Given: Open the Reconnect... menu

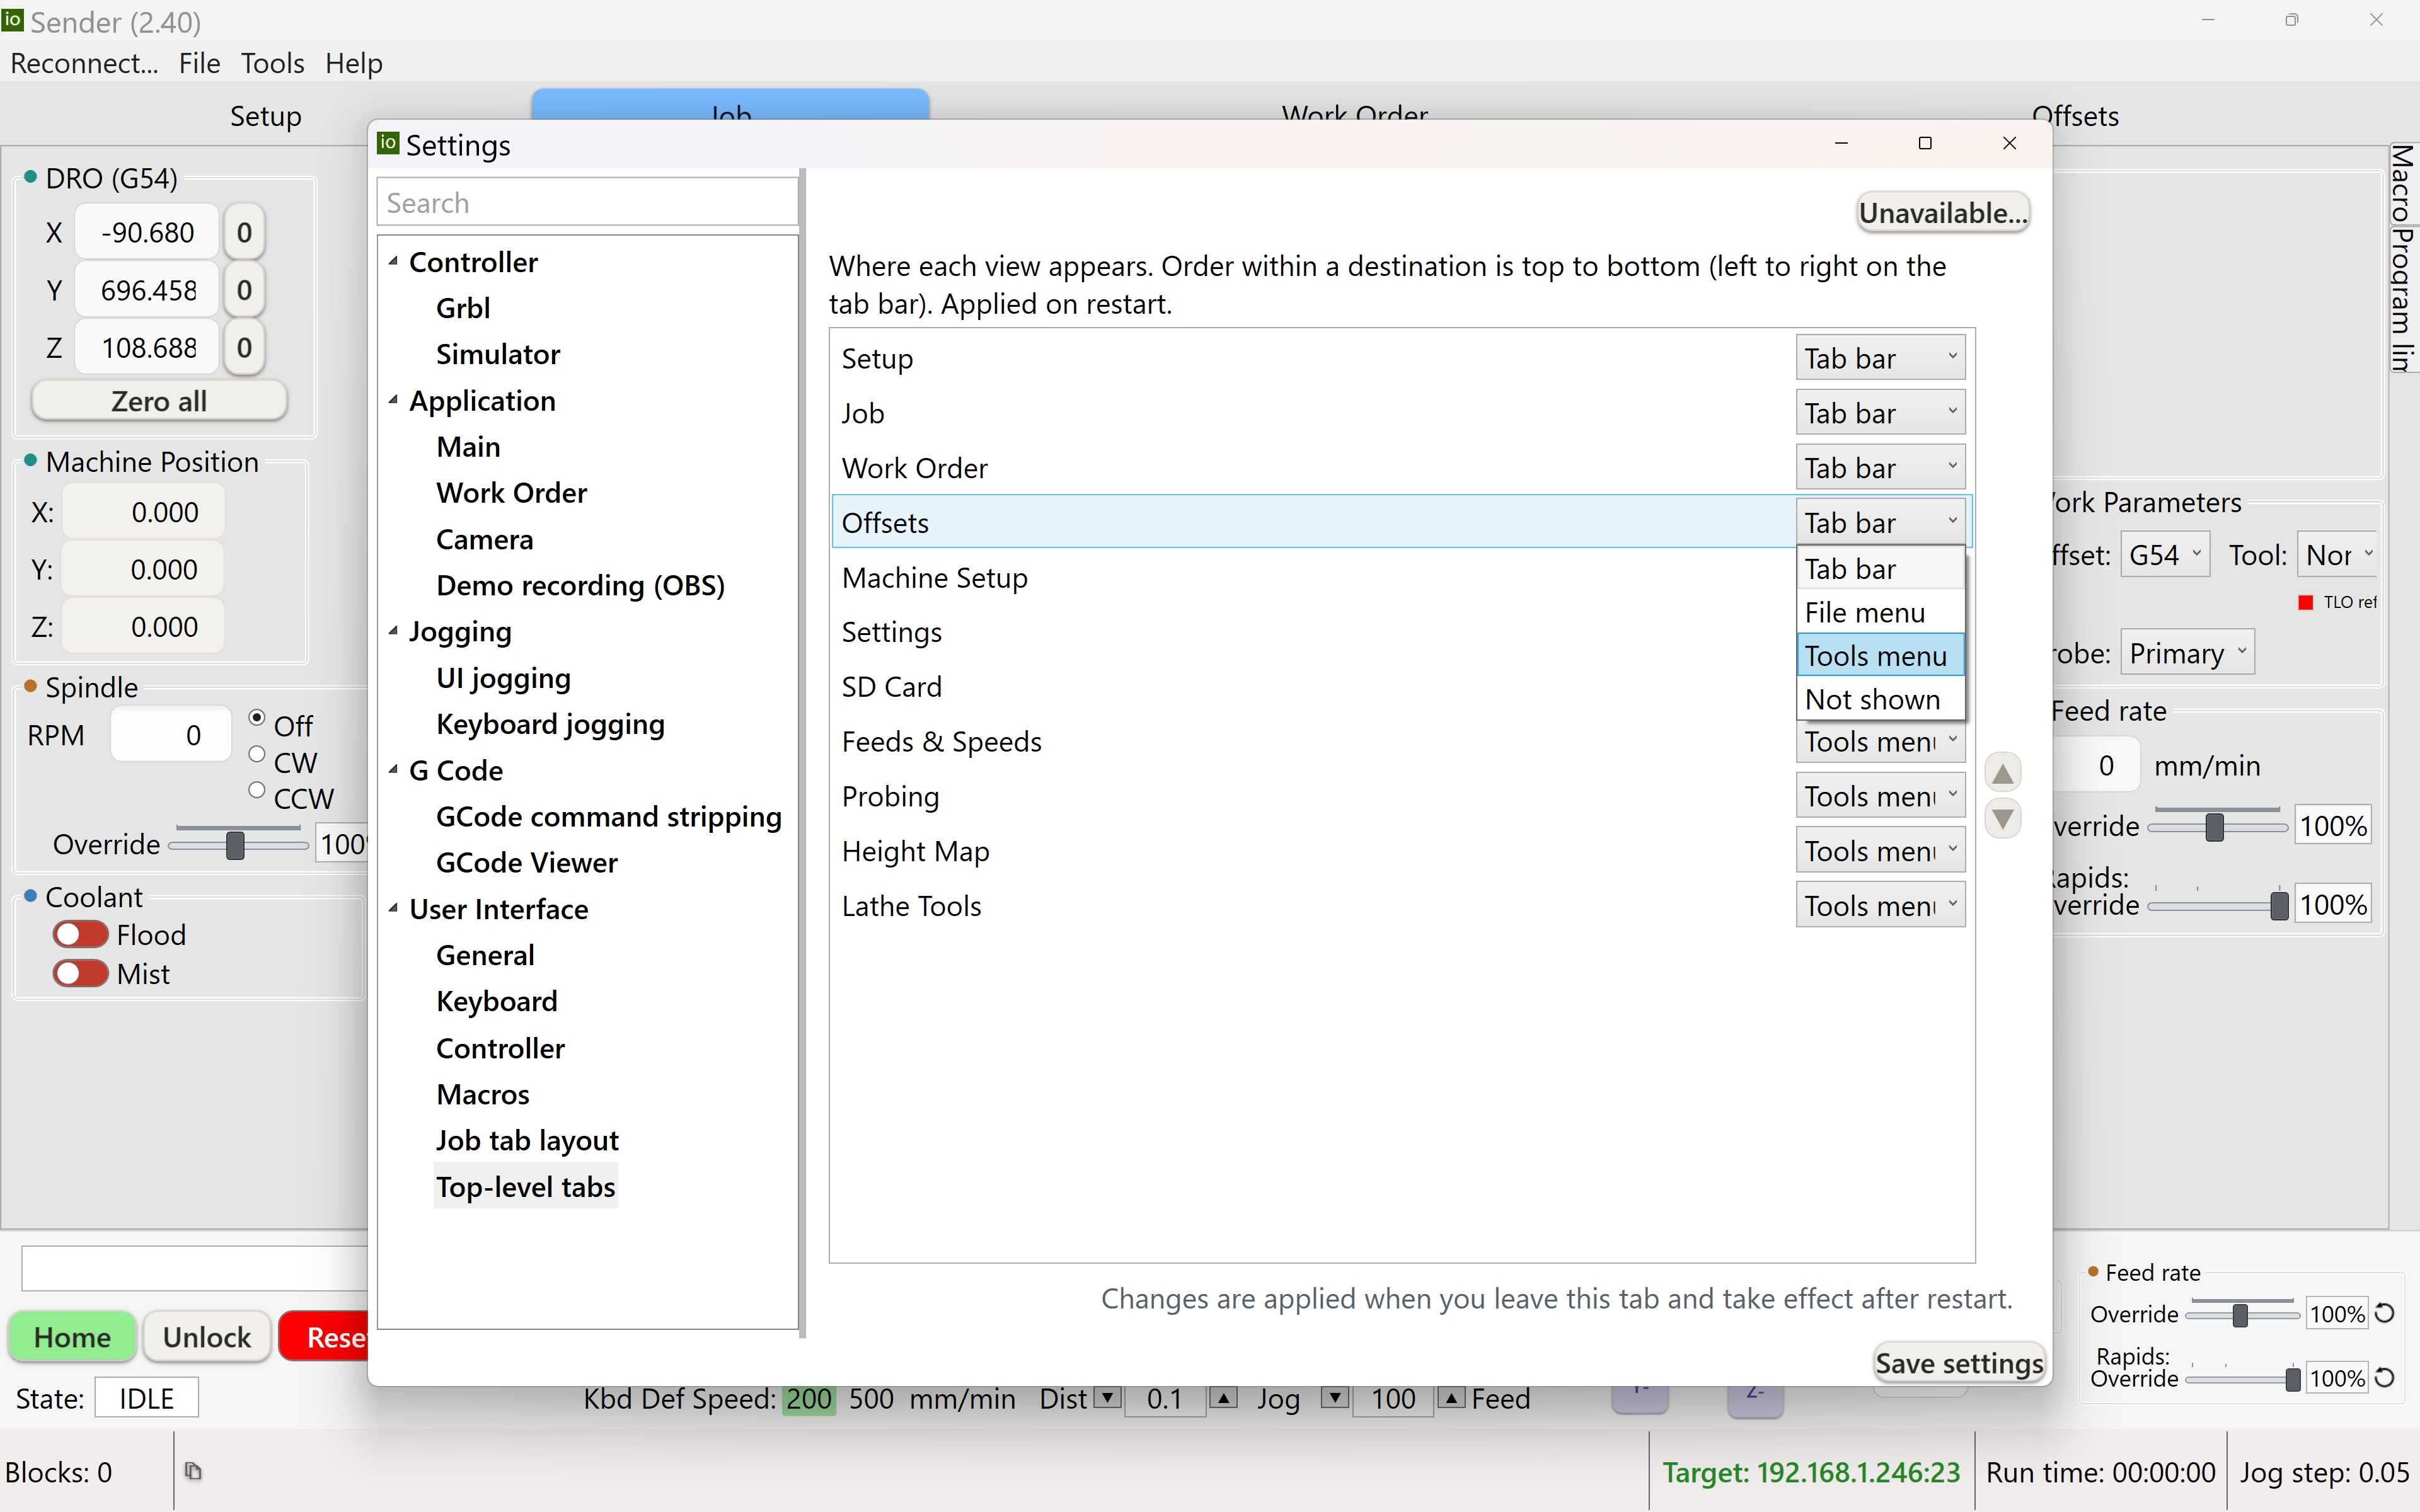Looking at the screenshot, I should coord(85,63).
